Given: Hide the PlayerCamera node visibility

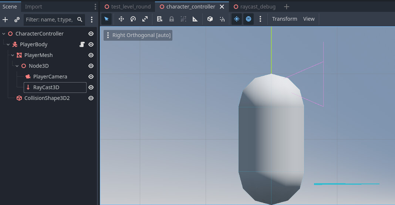Looking at the screenshot, I should pyautogui.click(x=91, y=77).
